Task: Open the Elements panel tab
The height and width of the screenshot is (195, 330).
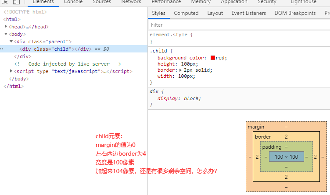Action: tap(43, 2)
